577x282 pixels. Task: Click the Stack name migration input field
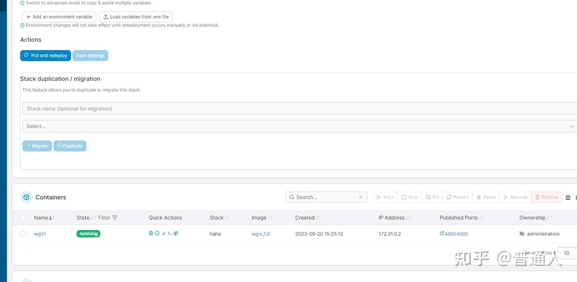point(300,109)
